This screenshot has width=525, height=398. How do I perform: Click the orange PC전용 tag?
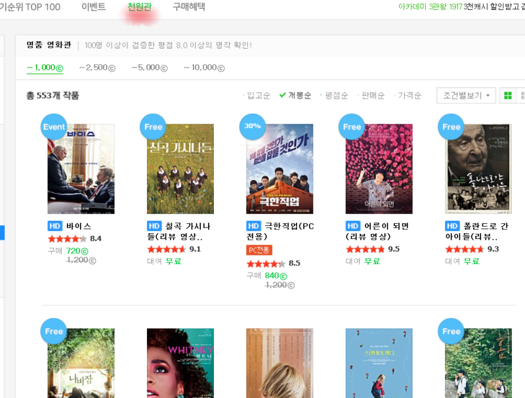(259, 250)
